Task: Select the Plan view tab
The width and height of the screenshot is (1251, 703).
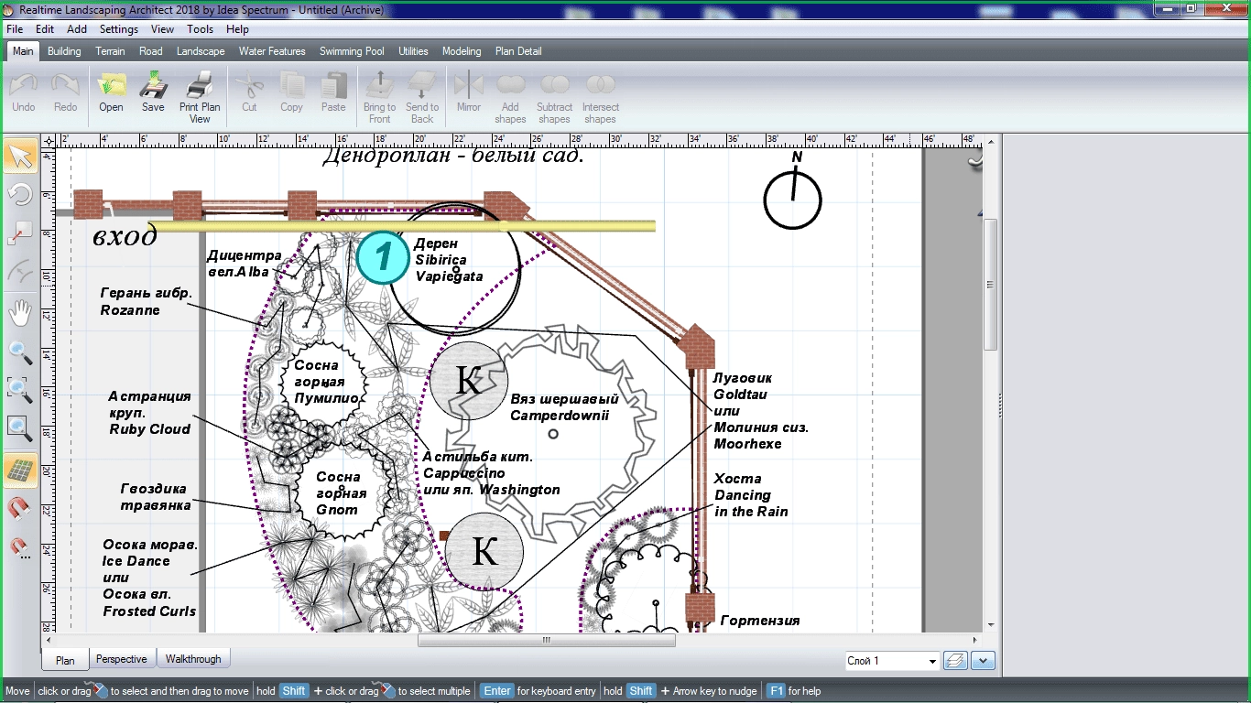Action: coord(65,660)
